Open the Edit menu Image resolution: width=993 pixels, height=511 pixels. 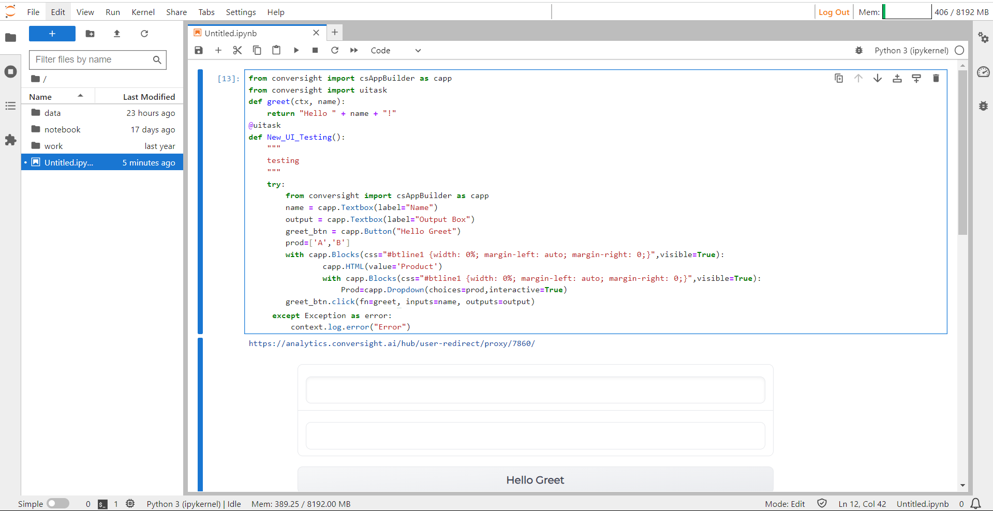click(58, 12)
